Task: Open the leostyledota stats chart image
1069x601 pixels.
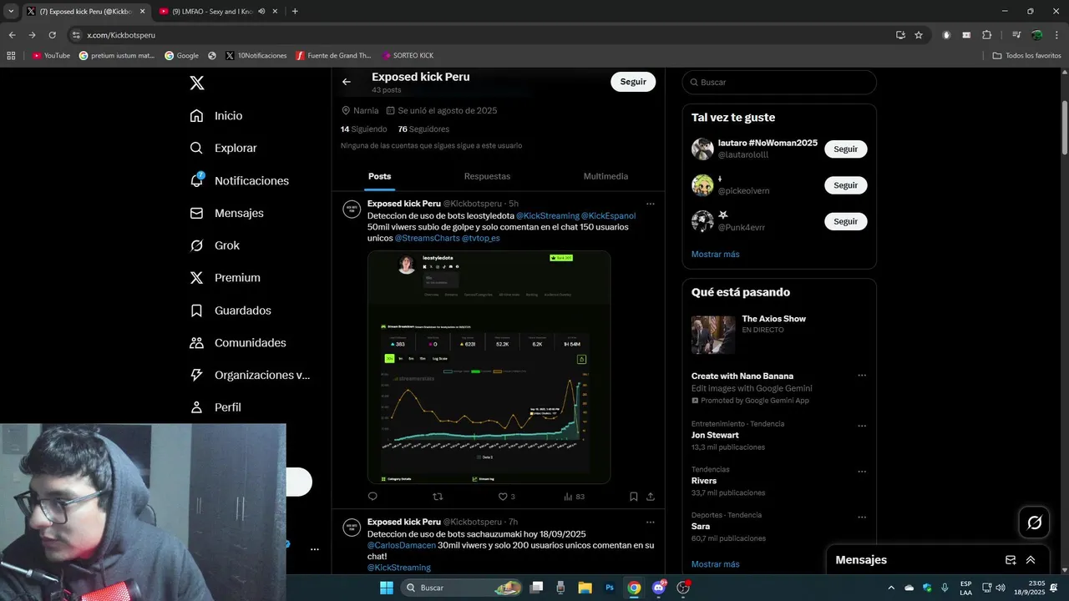Action: [489, 367]
